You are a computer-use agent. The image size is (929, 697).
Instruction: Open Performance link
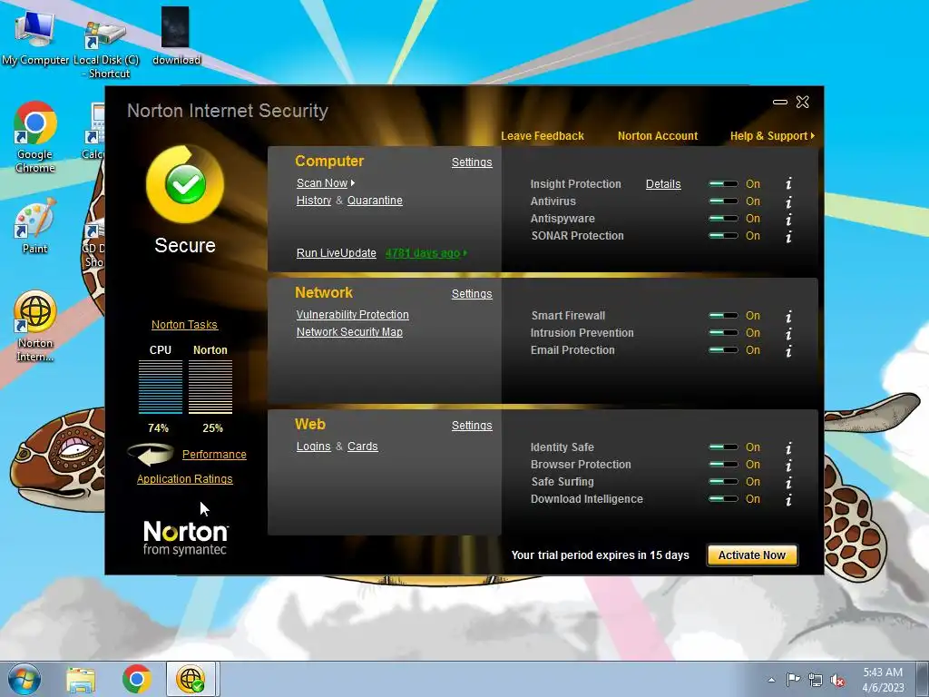pos(214,455)
